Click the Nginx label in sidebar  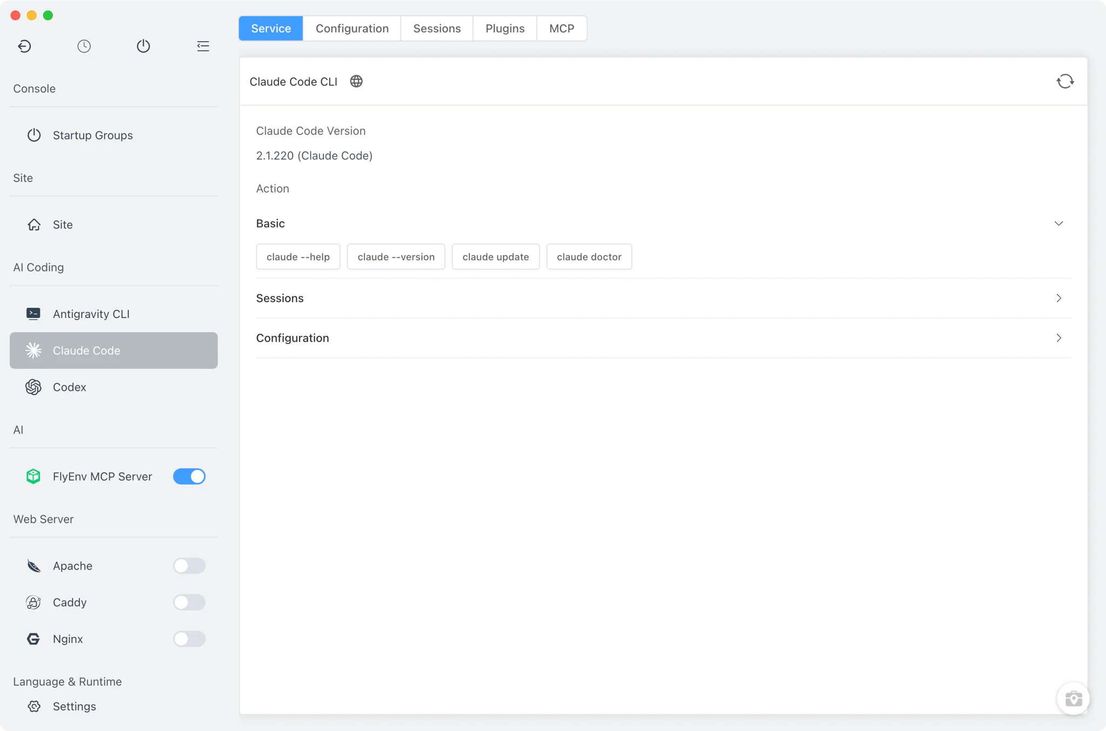pyautogui.click(x=68, y=639)
